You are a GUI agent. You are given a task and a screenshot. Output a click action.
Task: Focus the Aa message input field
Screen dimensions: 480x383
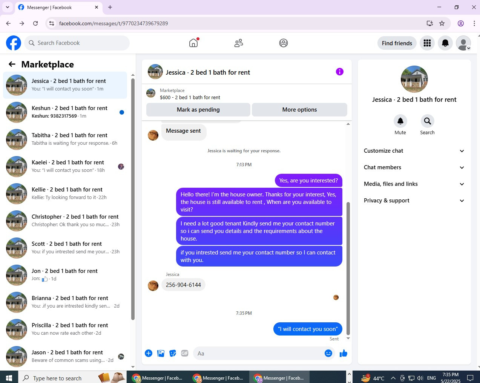pyautogui.click(x=258, y=353)
